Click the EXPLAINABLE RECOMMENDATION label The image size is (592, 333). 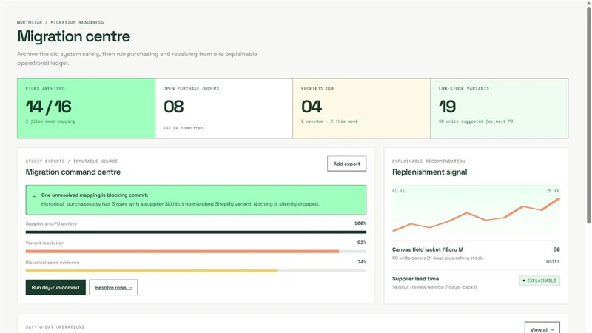428,161
